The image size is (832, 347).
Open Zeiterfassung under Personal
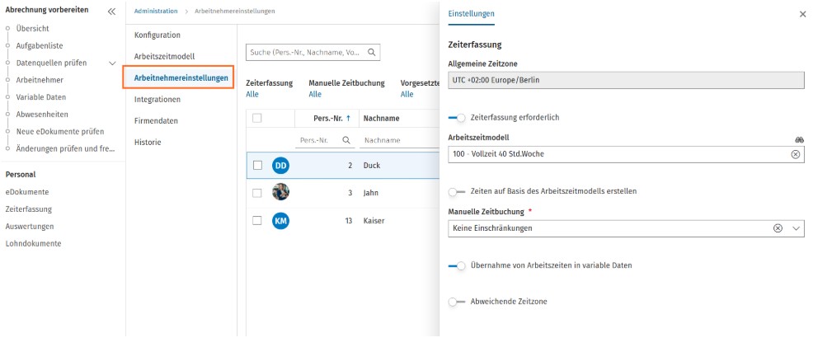(29, 209)
